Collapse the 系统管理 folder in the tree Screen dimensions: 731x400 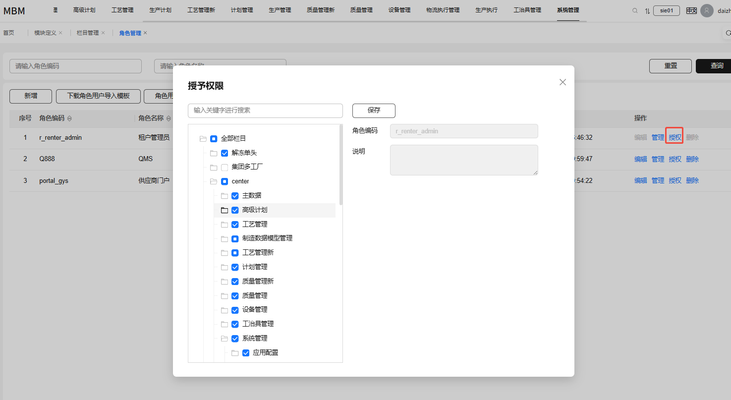tap(225, 339)
